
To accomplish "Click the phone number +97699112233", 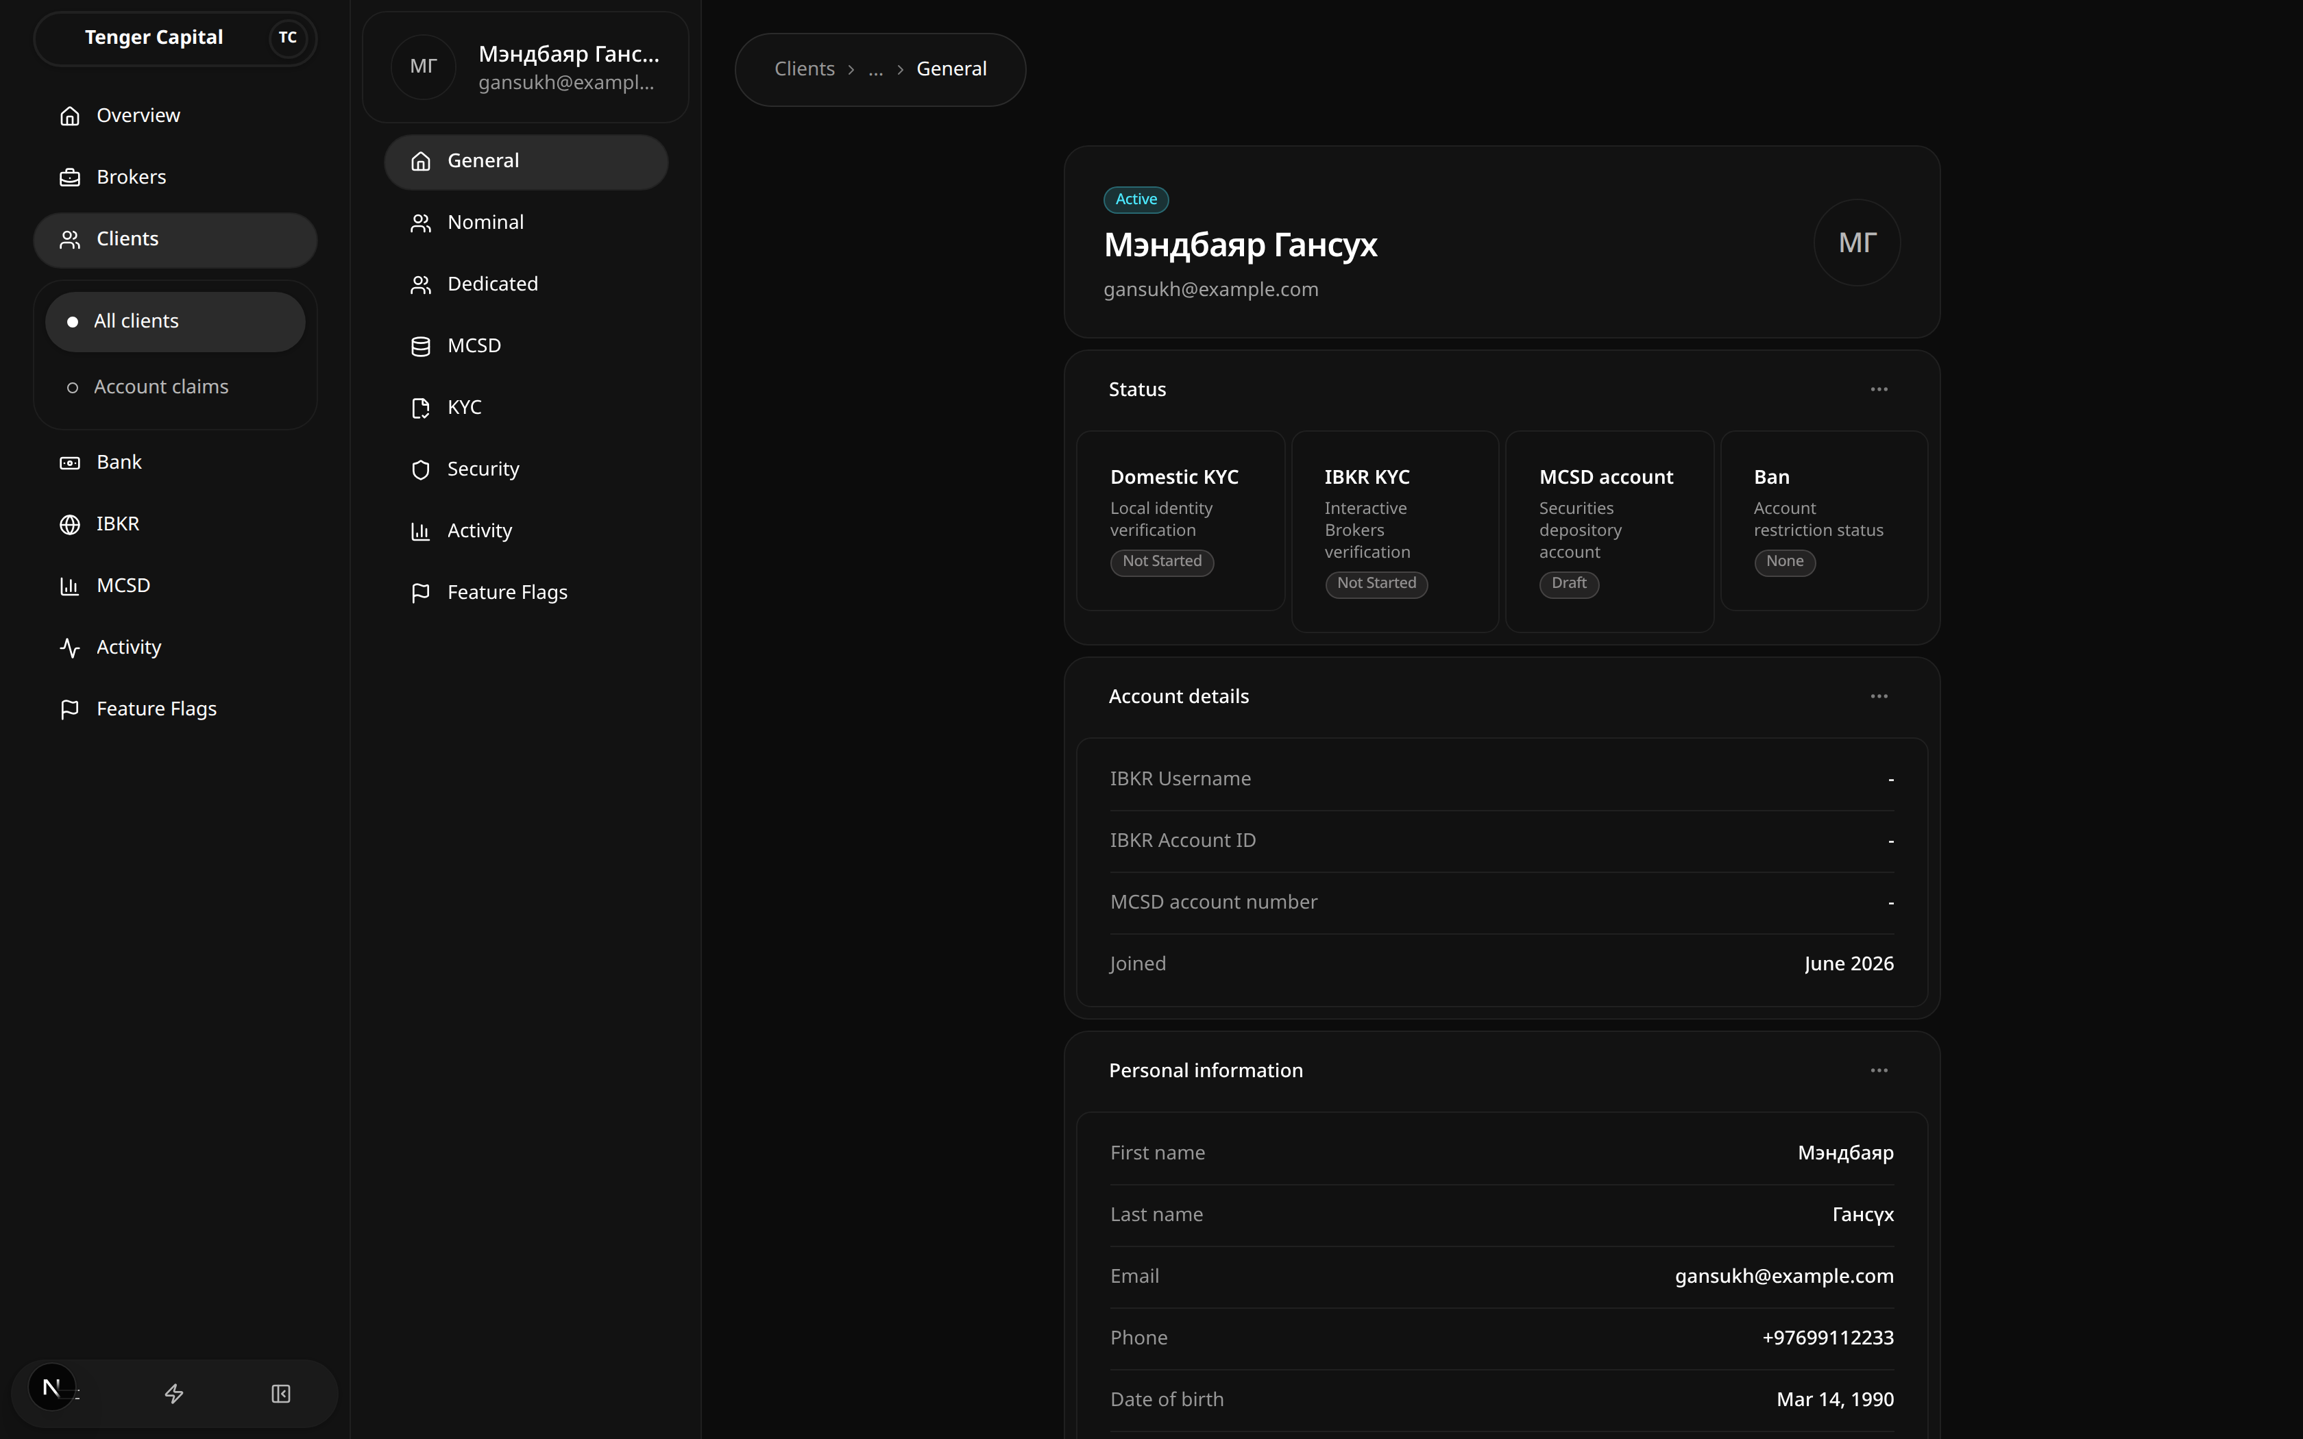I will click(x=1828, y=1338).
